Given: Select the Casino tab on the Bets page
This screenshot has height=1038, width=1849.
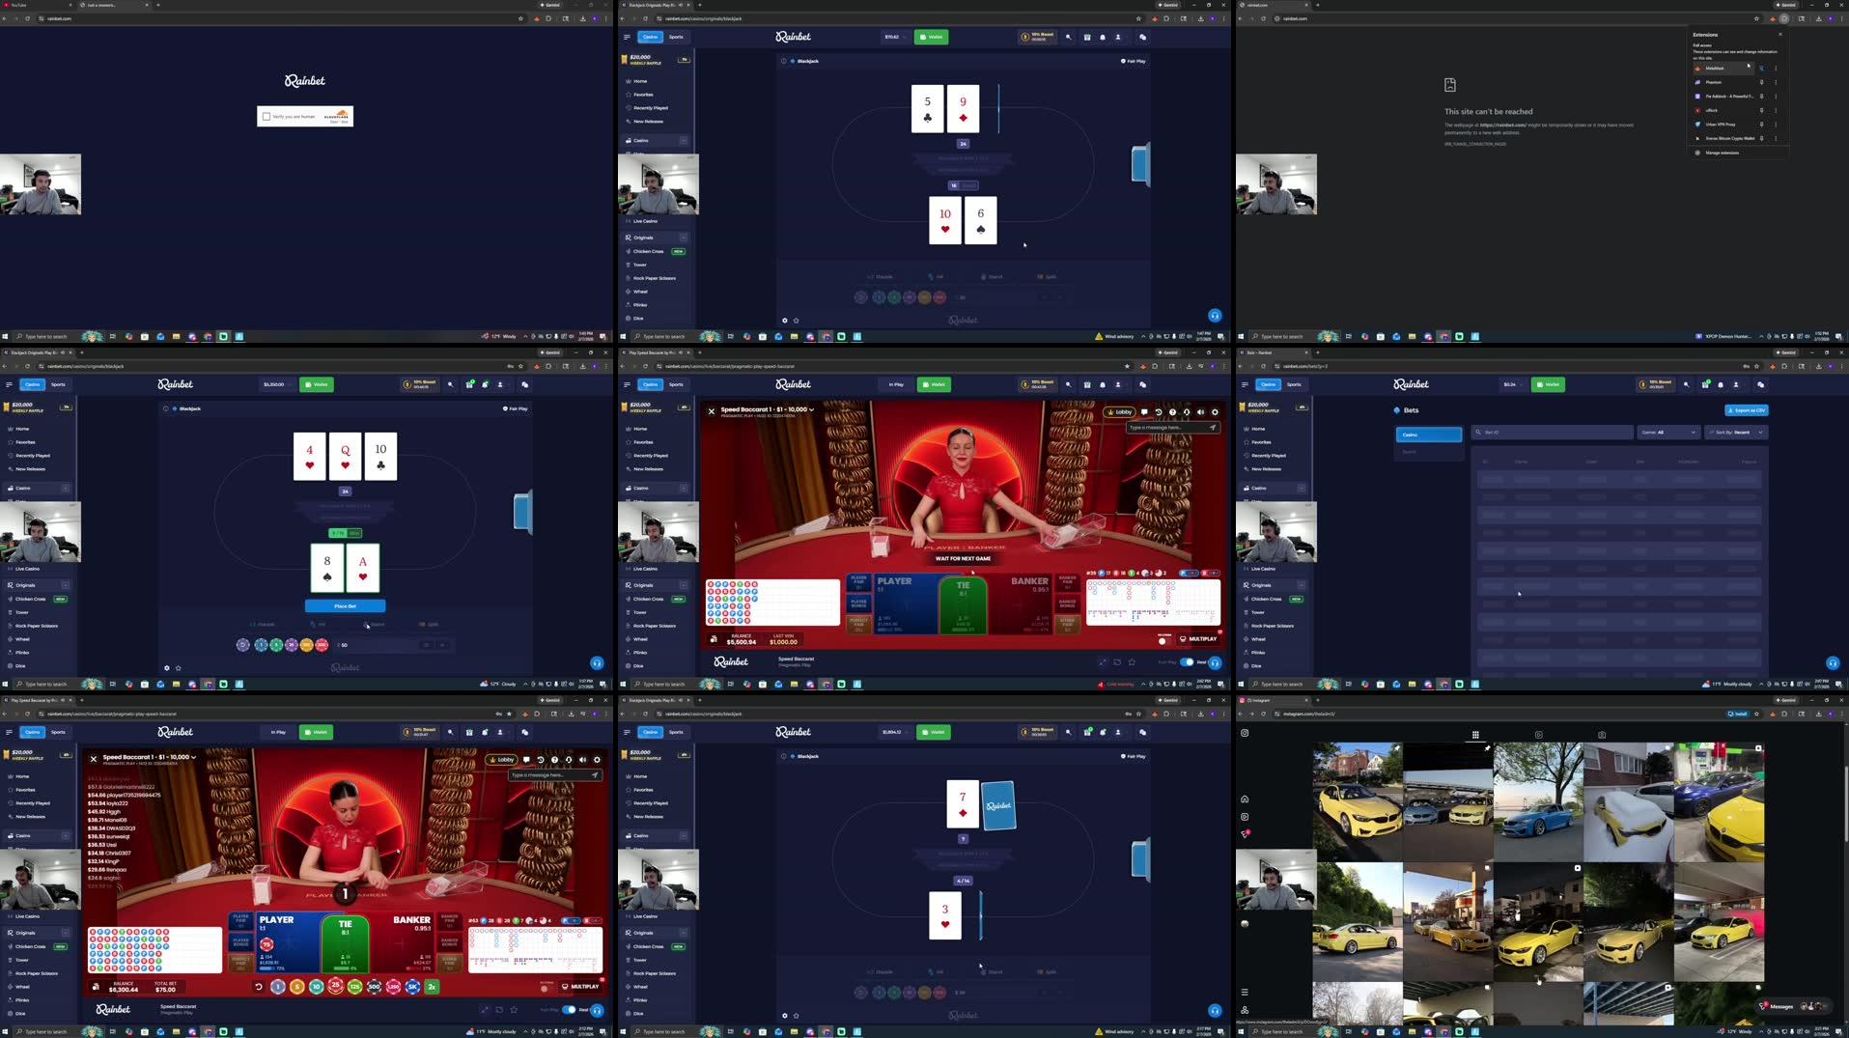Looking at the screenshot, I should pyautogui.click(x=1429, y=434).
